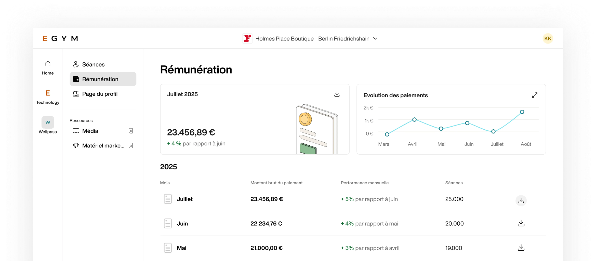Open the KK user avatar menu

point(547,39)
